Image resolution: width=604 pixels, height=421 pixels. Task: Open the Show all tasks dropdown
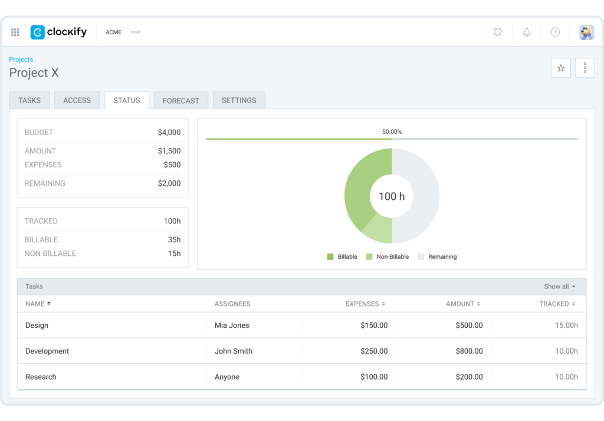point(559,287)
